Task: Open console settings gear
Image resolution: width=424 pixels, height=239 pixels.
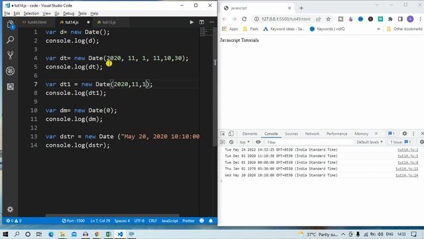Action: click(421, 142)
